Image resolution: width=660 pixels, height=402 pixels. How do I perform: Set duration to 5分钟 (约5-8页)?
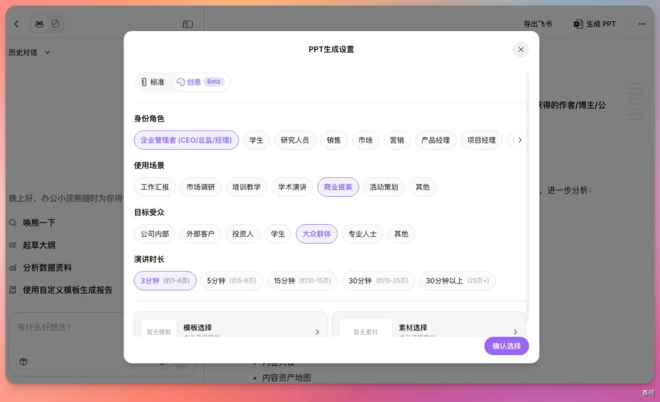tap(232, 281)
